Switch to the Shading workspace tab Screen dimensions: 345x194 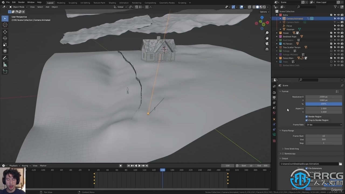tap(112, 3)
